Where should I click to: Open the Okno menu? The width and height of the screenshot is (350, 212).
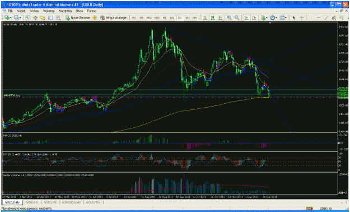[x=80, y=11]
